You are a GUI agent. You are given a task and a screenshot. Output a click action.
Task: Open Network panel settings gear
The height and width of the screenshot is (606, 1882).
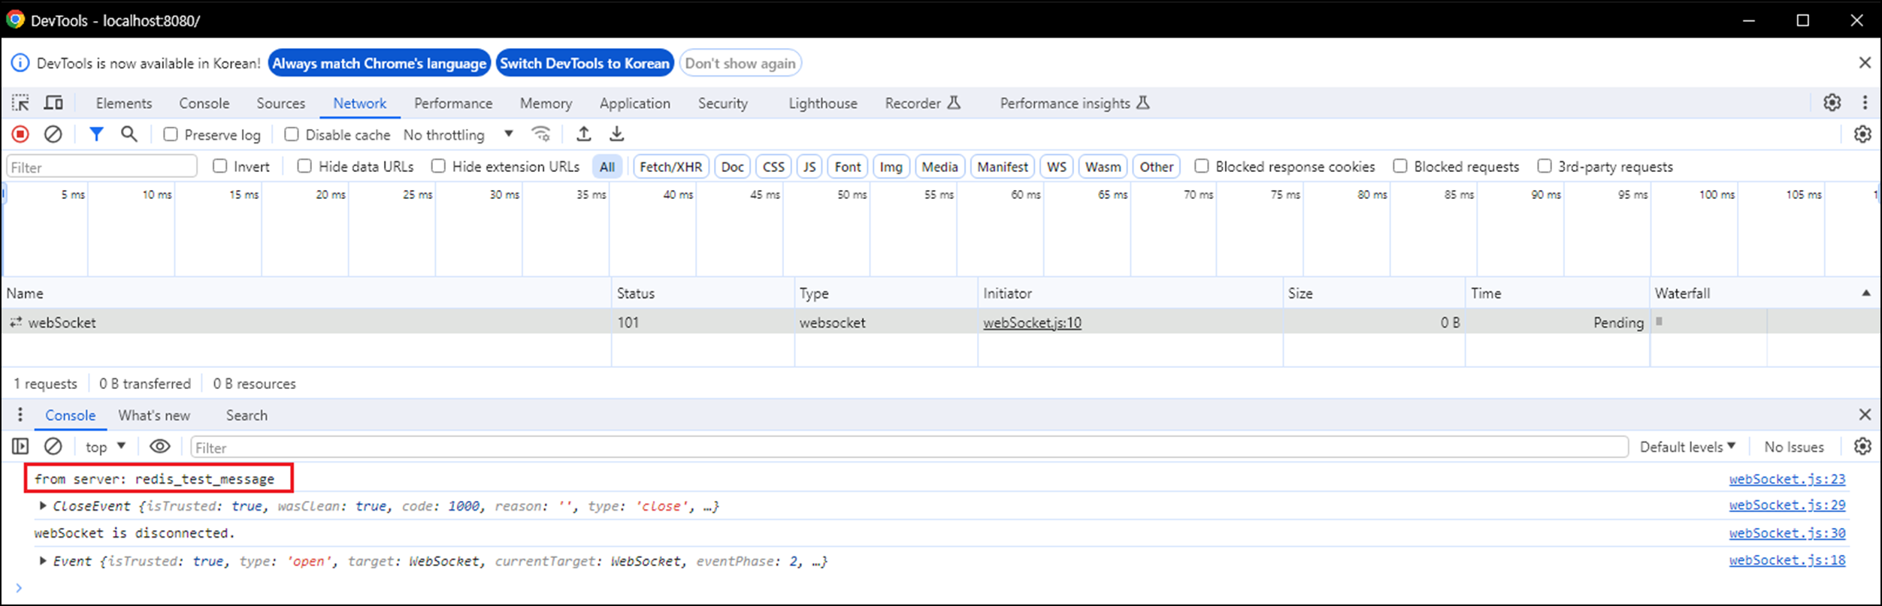(x=1862, y=134)
